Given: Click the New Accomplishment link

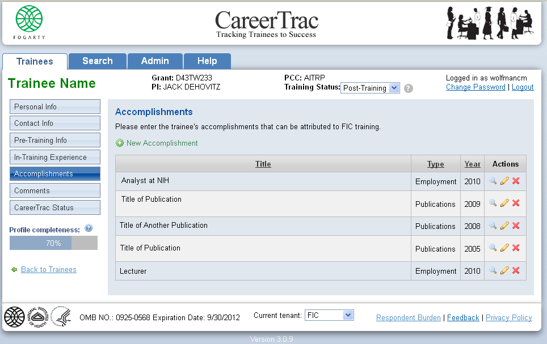Looking at the screenshot, I should pos(162,143).
